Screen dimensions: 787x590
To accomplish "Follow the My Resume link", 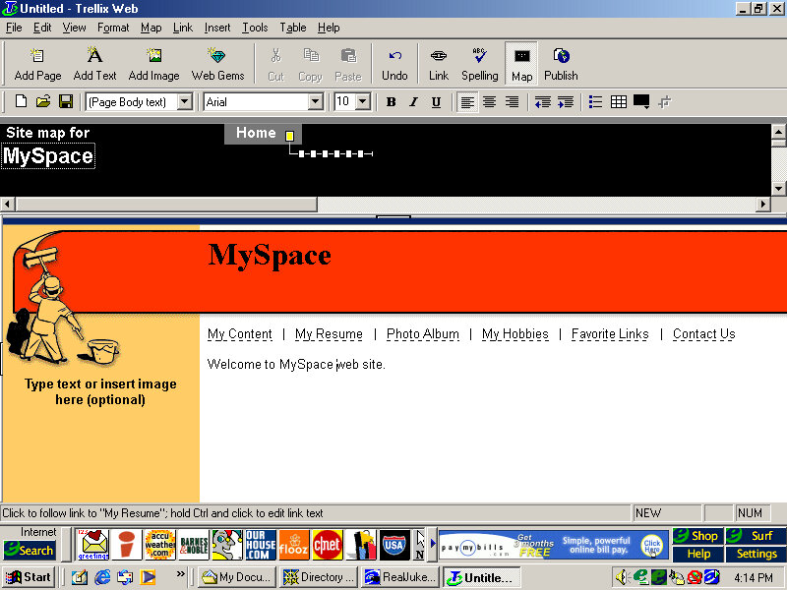I will 329,334.
